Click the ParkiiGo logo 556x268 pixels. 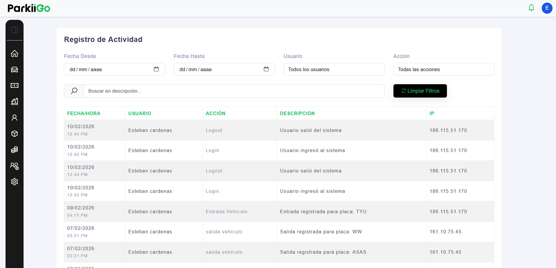[x=29, y=8]
